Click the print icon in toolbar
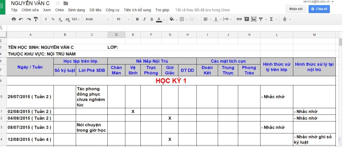This screenshot has height=147, width=348. click(x=14, y=19)
